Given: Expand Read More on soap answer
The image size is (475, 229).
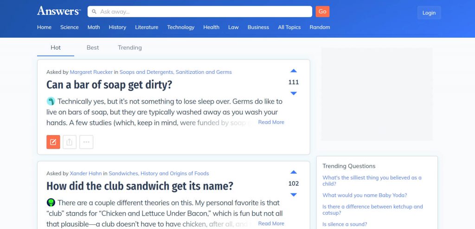Looking at the screenshot, I should click(271, 122).
